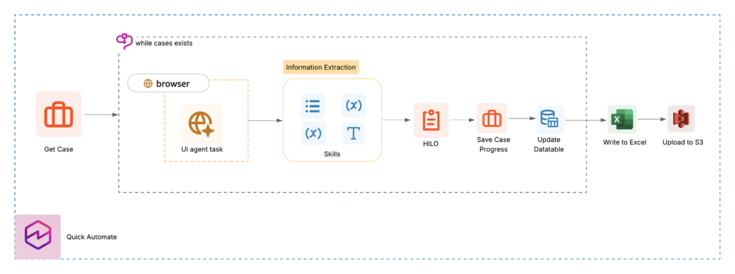Click the while loop icon
Viewport: 735px width, 274px height.
tap(124, 41)
